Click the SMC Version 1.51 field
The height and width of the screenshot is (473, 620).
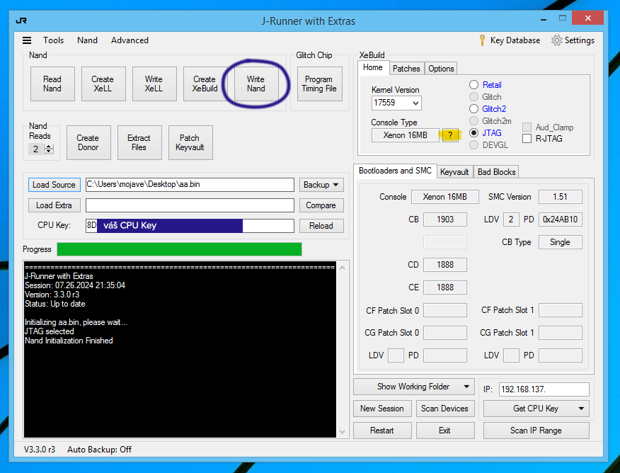click(561, 197)
